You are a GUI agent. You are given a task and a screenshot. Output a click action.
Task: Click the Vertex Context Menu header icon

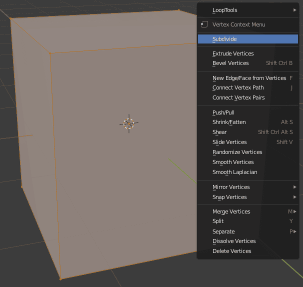[x=204, y=24]
